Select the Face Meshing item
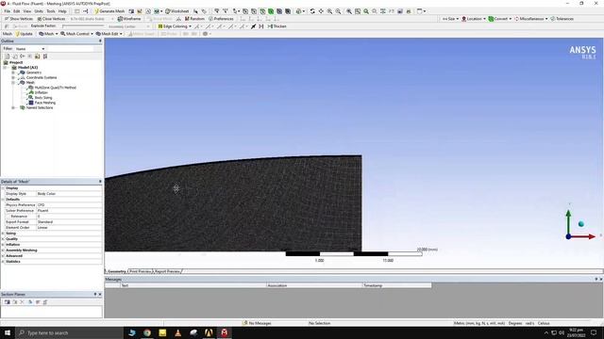 44,103
